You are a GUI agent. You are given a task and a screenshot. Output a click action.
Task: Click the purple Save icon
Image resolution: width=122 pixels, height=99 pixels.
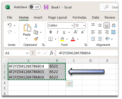(x=46, y=7)
